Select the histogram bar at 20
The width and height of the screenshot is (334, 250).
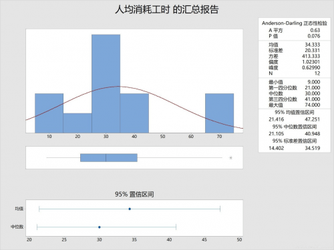(x=77, y=123)
